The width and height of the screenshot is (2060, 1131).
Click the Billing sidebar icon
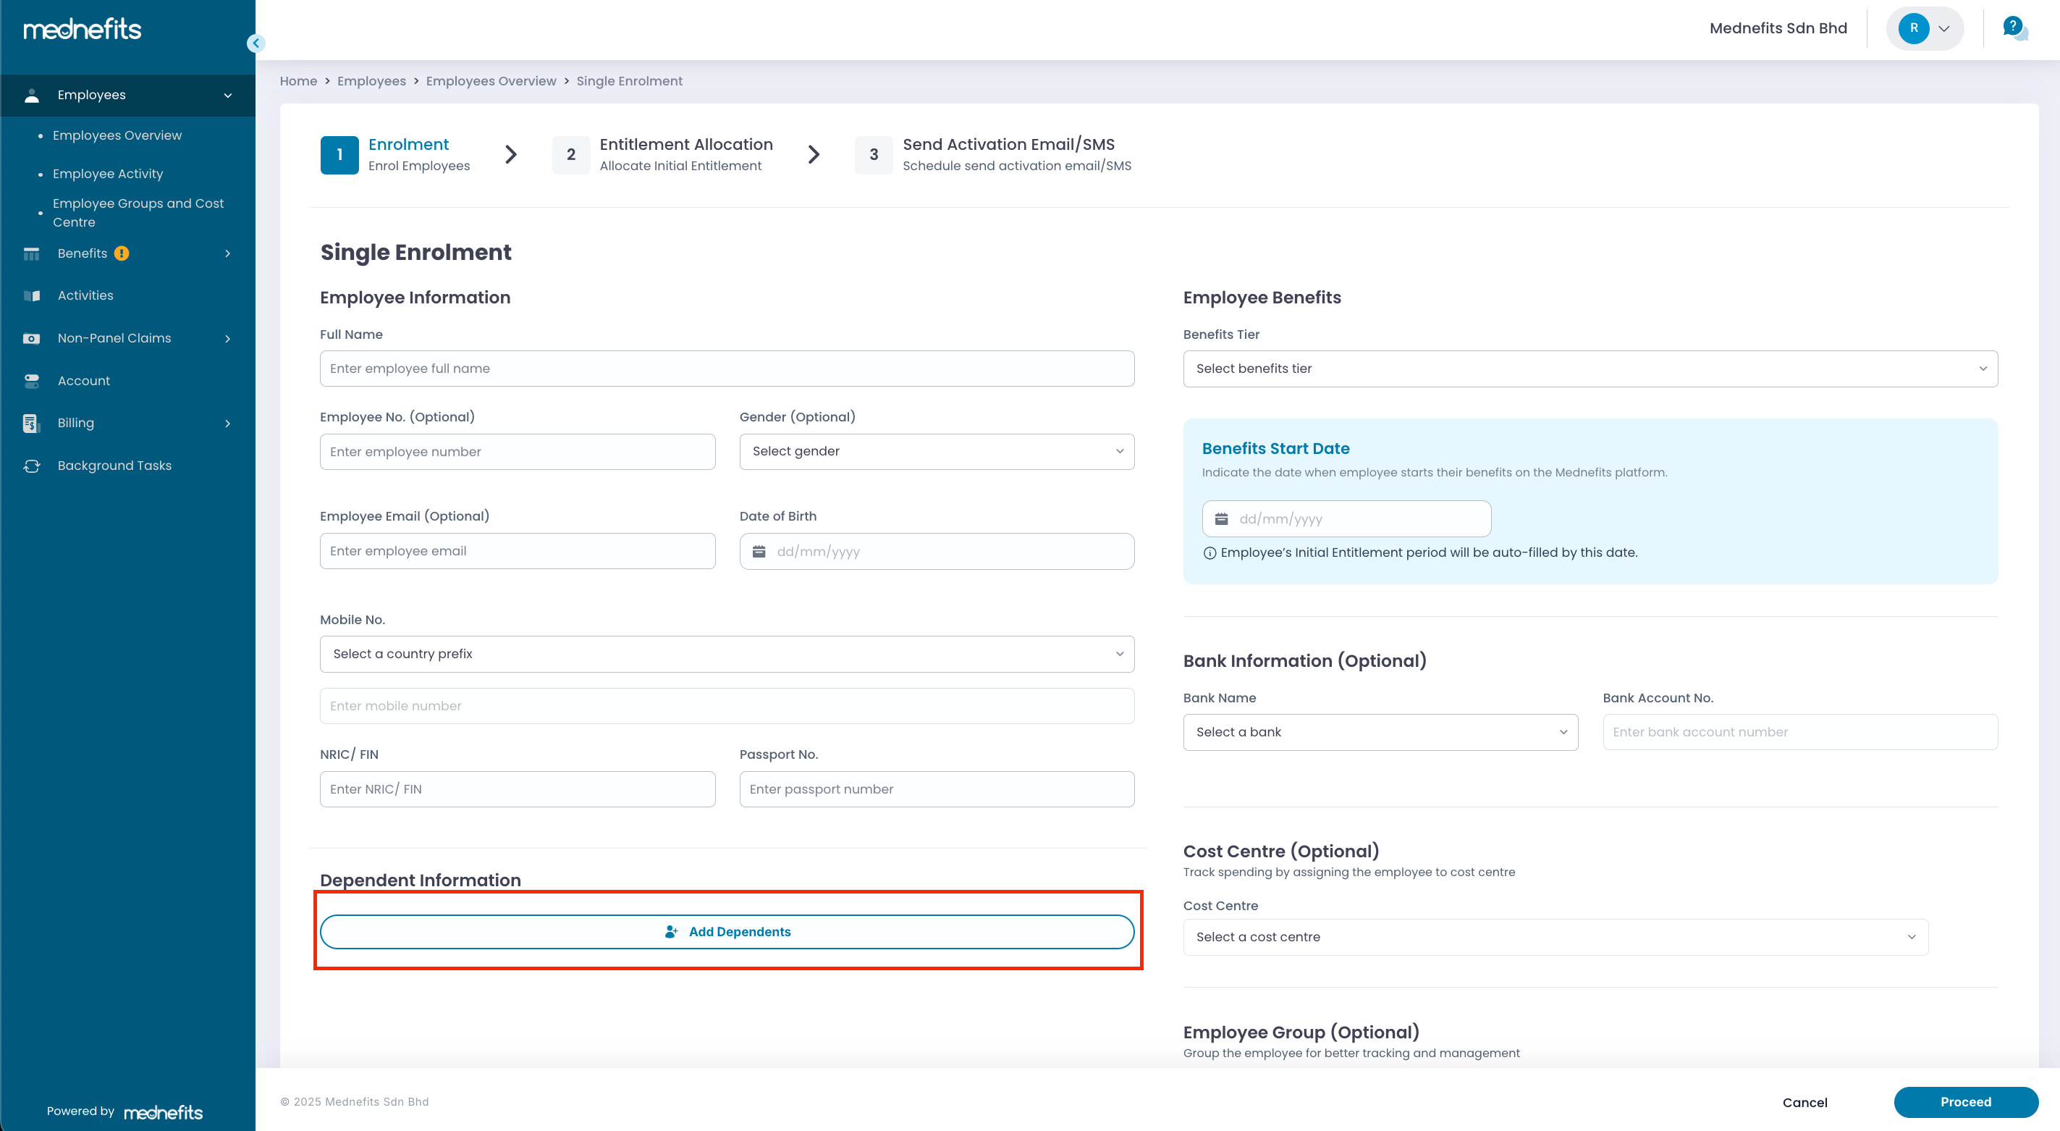point(31,423)
